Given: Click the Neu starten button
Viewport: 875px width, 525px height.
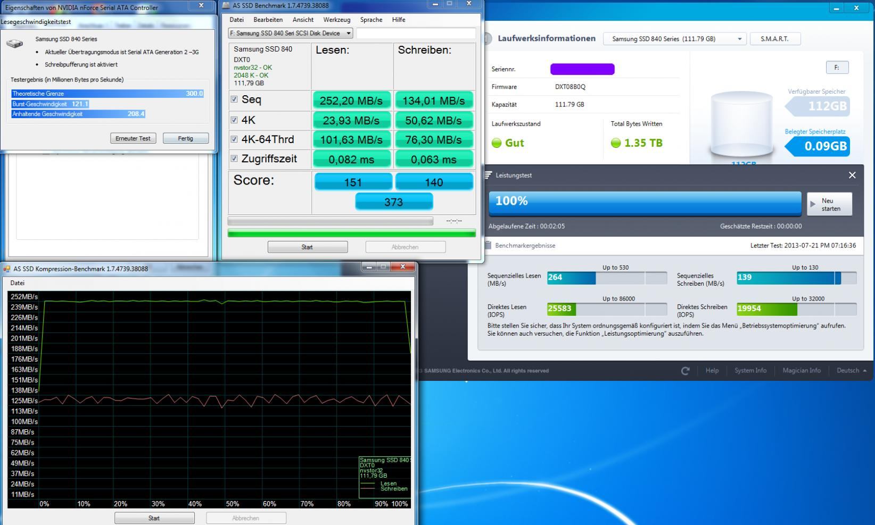Looking at the screenshot, I should [829, 204].
